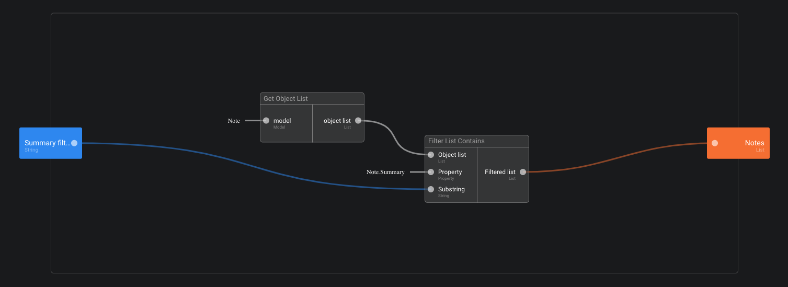Screen dimensions: 788x287
Task: Click the object list output port on Get Object List
Action: (x=358, y=121)
